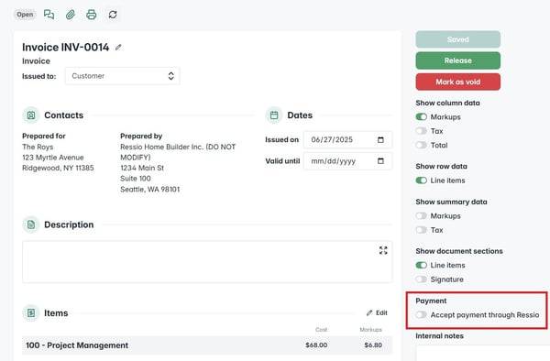Enable Markups under Show summary data
This screenshot has width=550, height=361.
pyautogui.click(x=422, y=216)
